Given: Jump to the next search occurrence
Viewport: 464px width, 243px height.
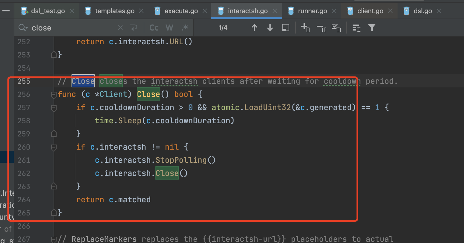Looking at the screenshot, I should tap(270, 28).
